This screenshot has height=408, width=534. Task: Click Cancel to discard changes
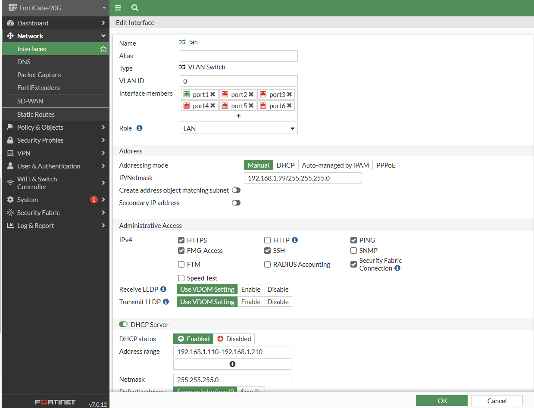click(497, 401)
